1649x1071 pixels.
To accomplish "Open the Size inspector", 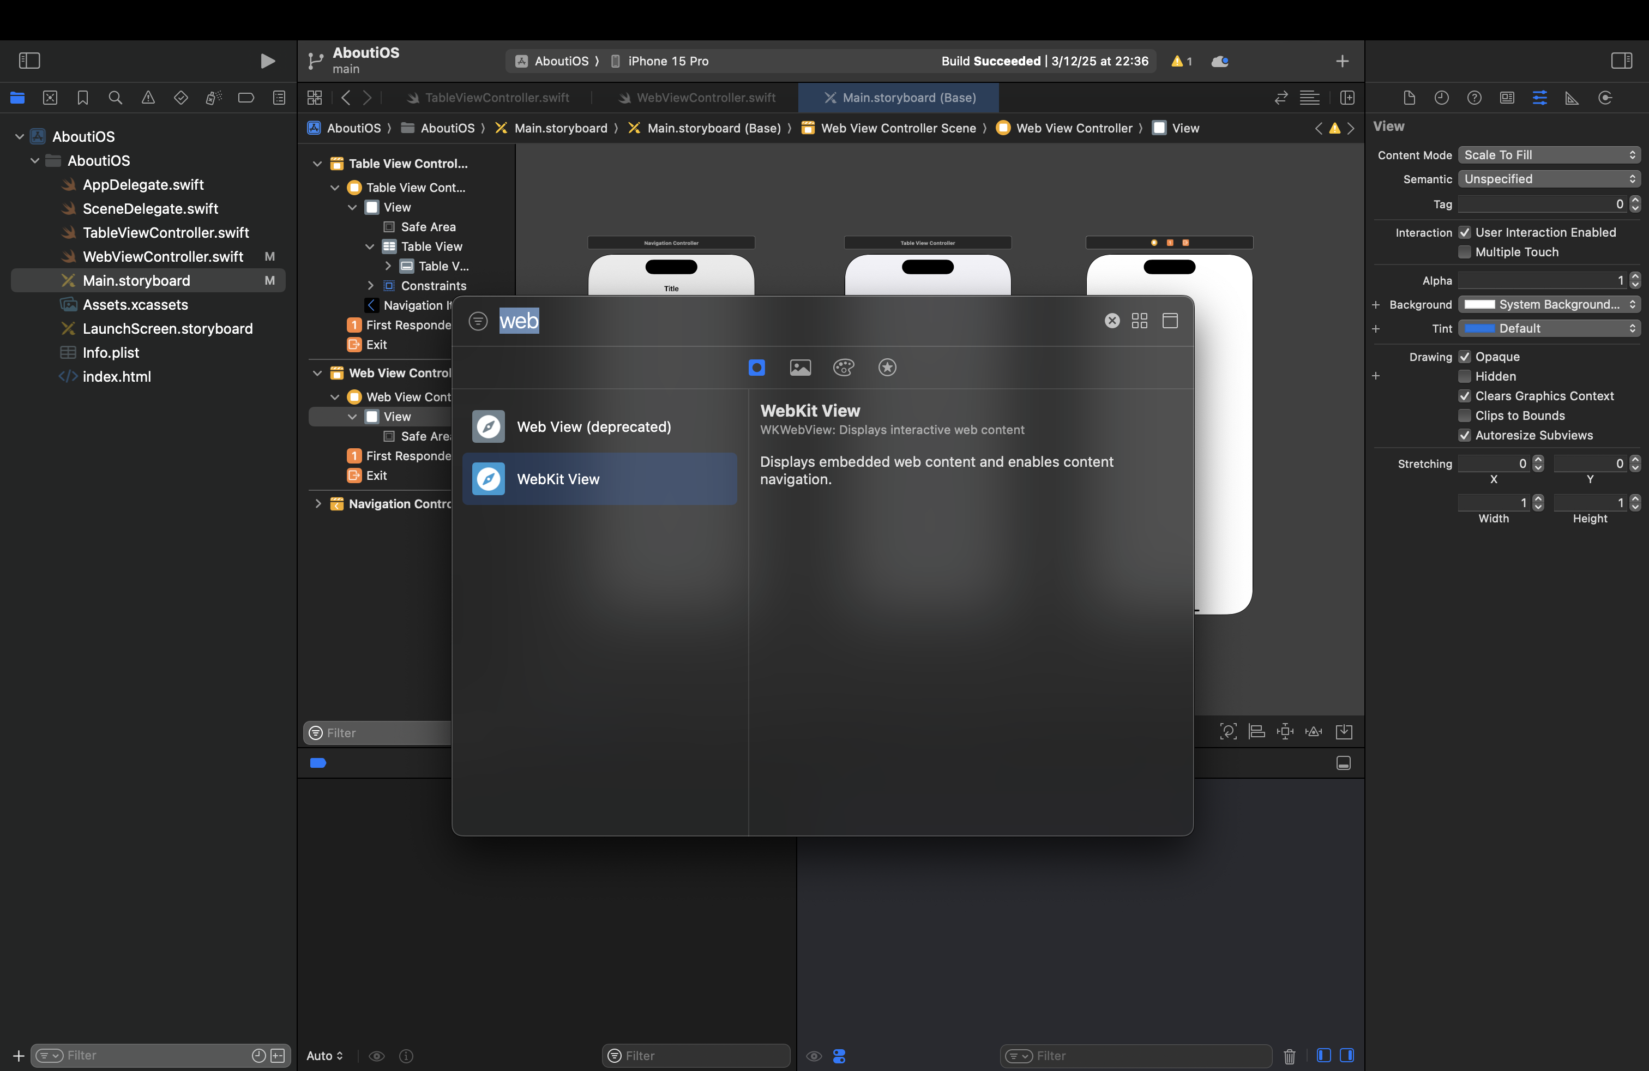I will 1572,98.
